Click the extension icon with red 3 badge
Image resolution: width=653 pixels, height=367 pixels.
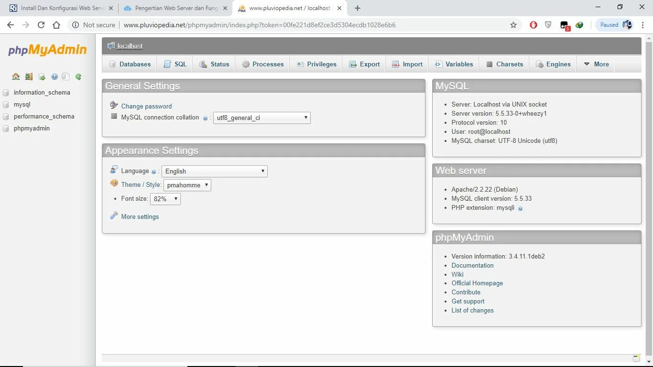(x=565, y=26)
